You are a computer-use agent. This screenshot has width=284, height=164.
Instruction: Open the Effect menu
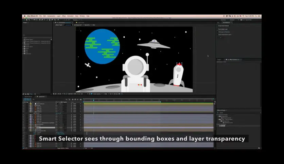[64, 16]
